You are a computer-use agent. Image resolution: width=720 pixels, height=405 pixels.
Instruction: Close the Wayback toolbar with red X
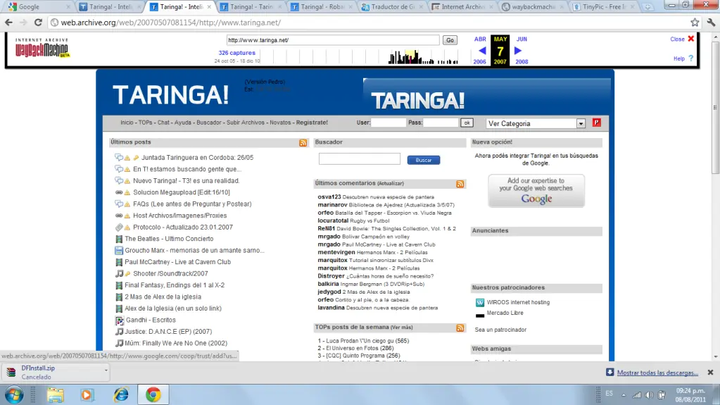[690, 39]
